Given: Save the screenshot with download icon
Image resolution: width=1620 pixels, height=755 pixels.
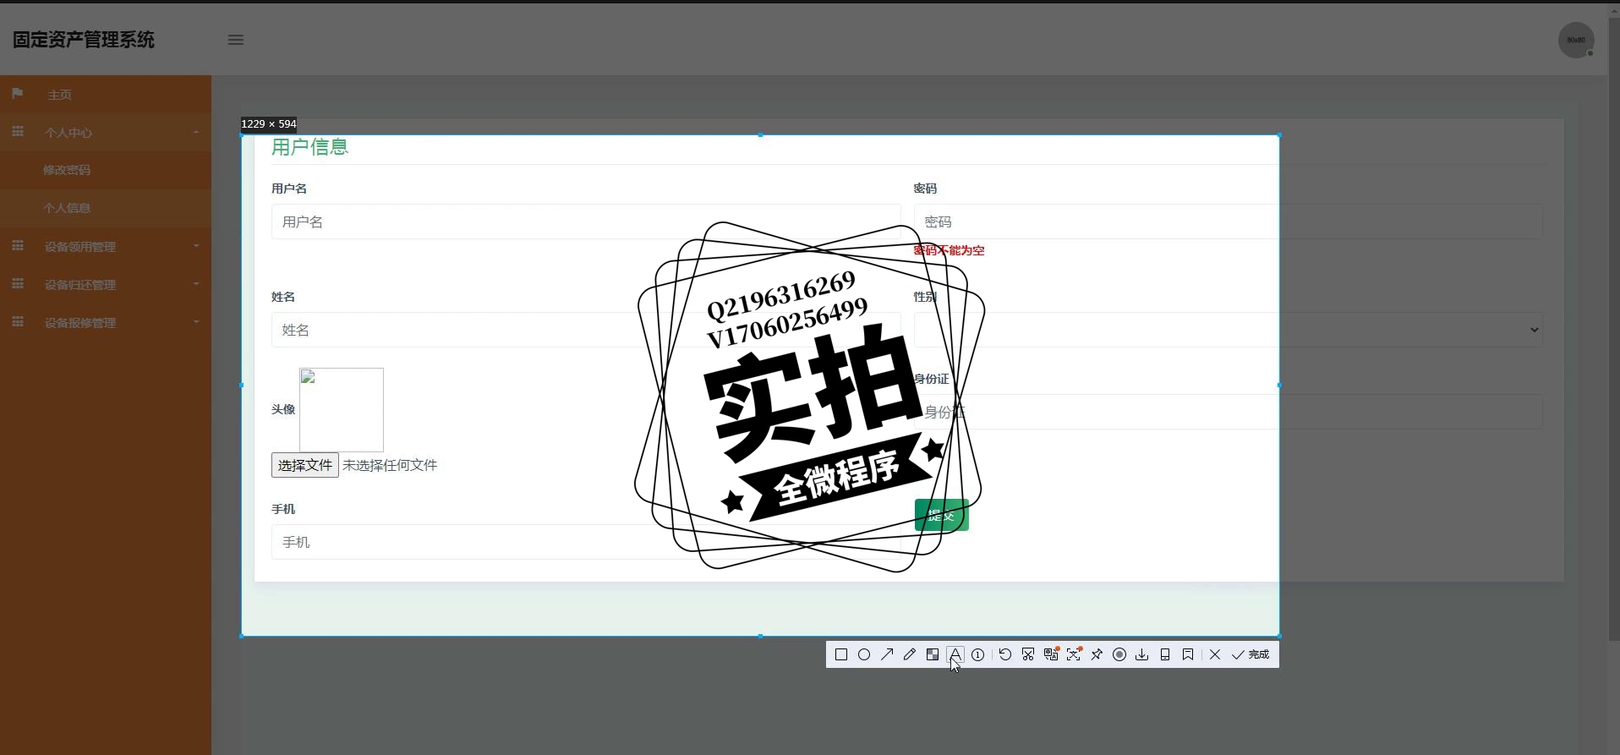Looking at the screenshot, I should (1142, 654).
